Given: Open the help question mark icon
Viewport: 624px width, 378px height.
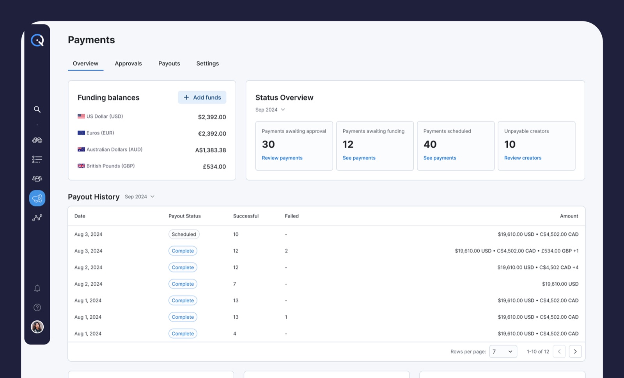Looking at the screenshot, I should tap(37, 307).
